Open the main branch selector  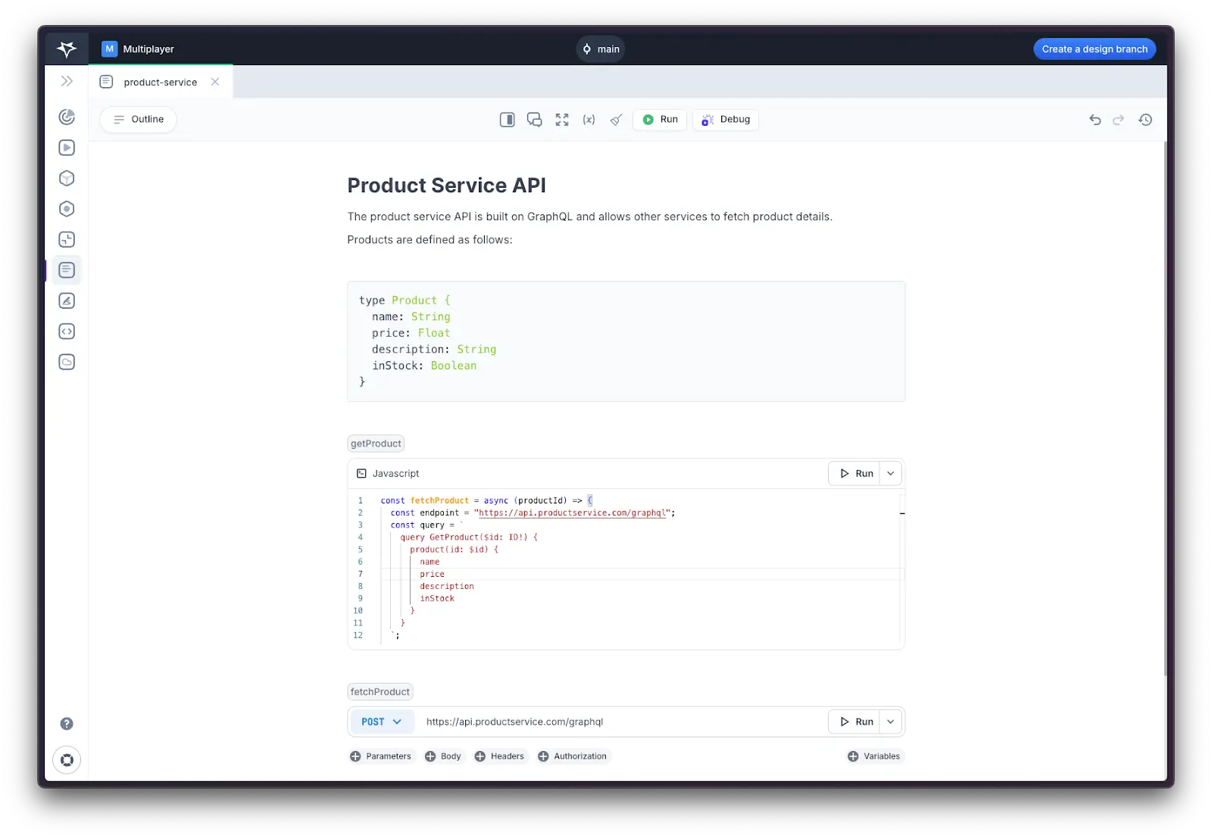click(x=601, y=49)
